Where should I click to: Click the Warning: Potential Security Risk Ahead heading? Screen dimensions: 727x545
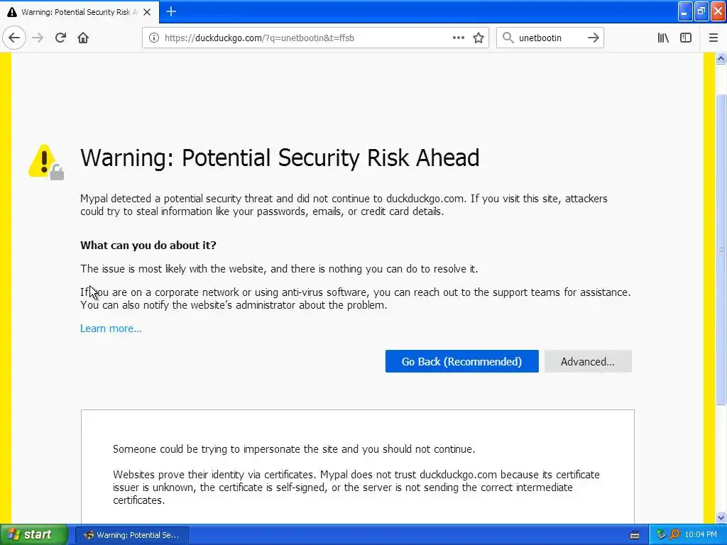pyautogui.click(x=280, y=158)
